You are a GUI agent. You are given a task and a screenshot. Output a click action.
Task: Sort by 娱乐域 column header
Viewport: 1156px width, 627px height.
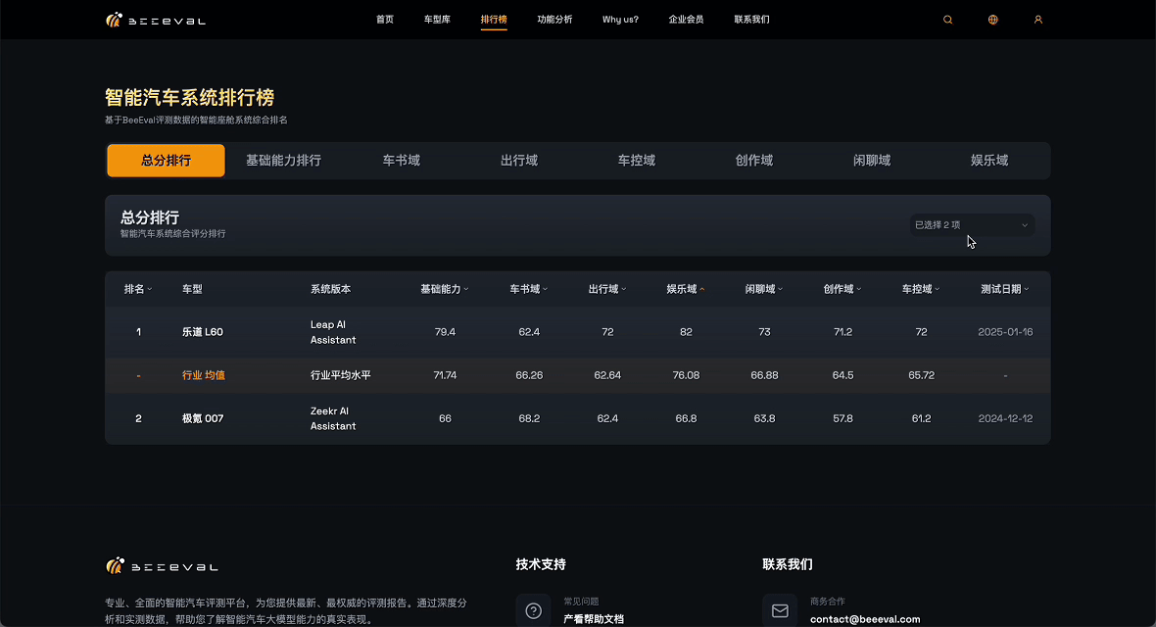(x=686, y=289)
